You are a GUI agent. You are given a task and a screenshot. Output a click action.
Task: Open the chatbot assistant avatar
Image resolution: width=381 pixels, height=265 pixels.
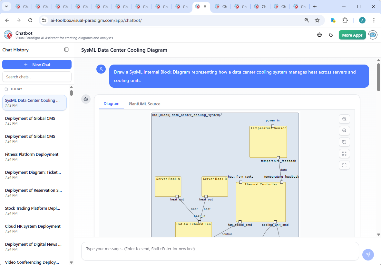pyautogui.click(x=373, y=35)
